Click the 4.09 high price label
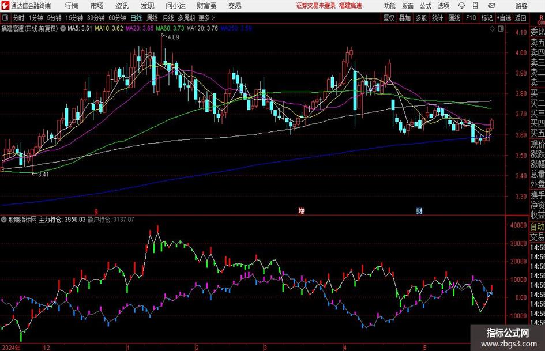The height and width of the screenshot is (351, 545). 173,37
